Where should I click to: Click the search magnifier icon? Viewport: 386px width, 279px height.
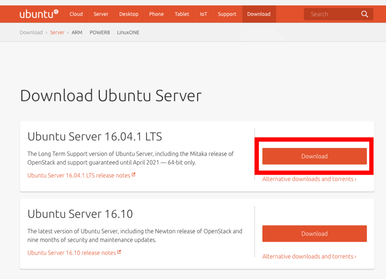point(365,14)
